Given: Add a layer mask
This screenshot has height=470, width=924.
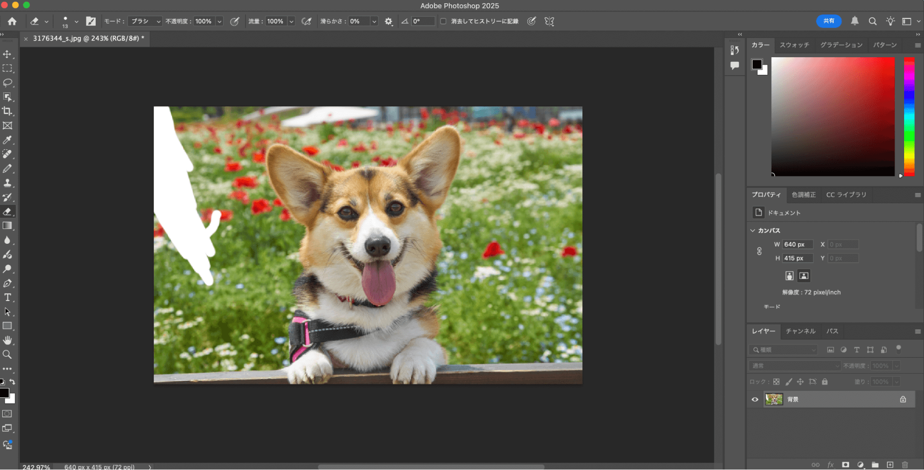Looking at the screenshot, I should [x=845, y=464].
